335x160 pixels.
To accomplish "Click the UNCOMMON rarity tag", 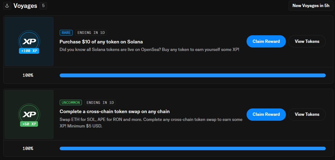I will pyautogui.click(x=71, y=103).
